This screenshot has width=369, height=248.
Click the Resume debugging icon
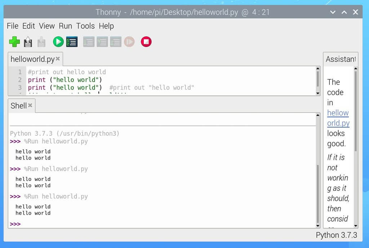point(129,42)
